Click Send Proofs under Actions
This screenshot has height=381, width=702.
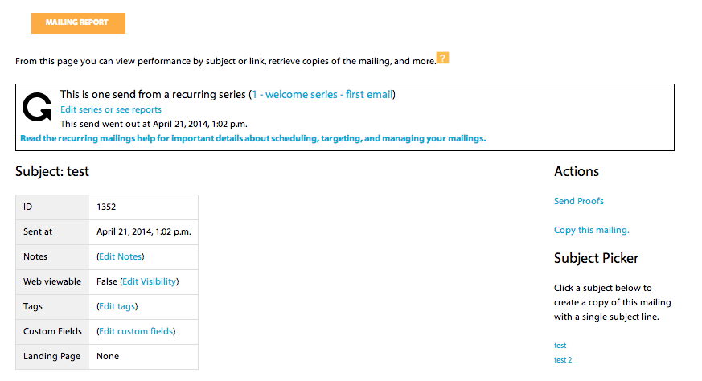(x=579, y=201)
